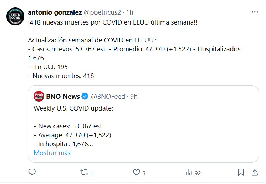This screenshot has width=266, height=184.
Task: Open the quoted Weekly U.S. COVID update text
Action: point(73,108)
